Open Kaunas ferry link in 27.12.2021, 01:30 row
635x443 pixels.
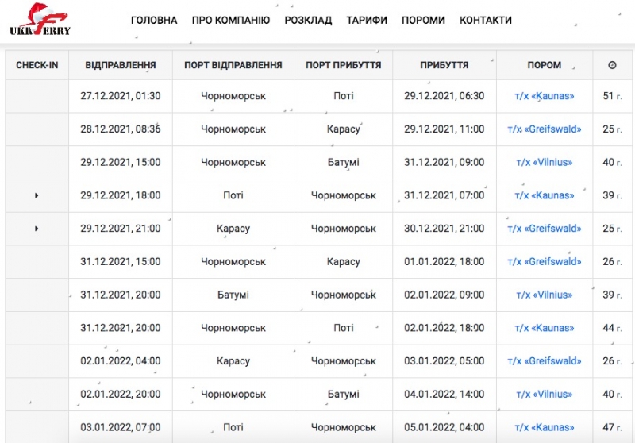point(544,96)
